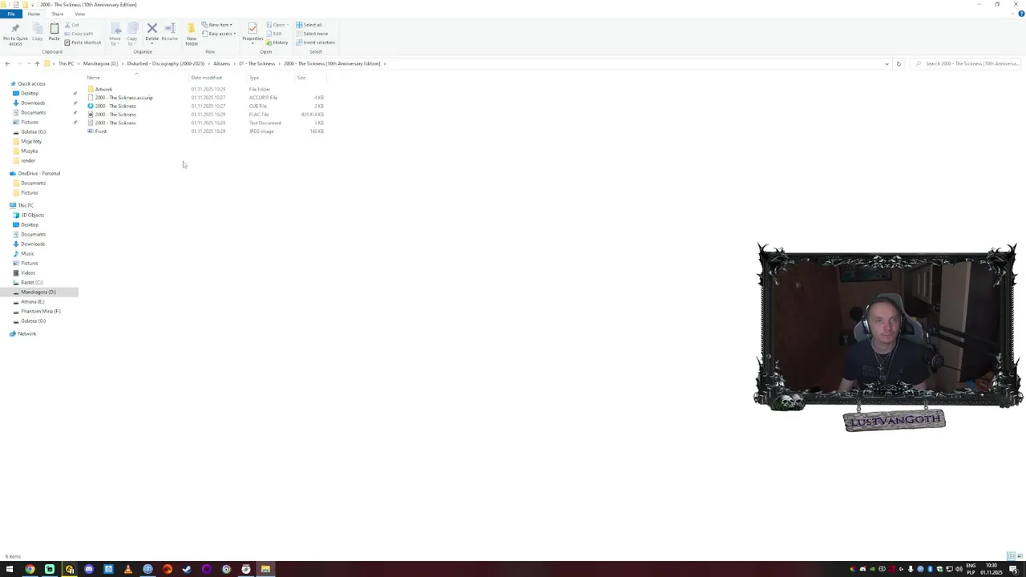Switch to details view layout button
The image size is (1026, 577).
1011,556
